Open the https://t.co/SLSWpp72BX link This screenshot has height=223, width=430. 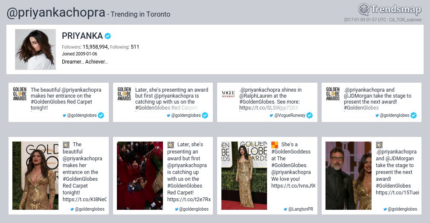pyautogui.click(x=269, y=108)
